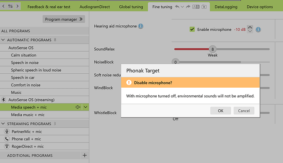Open the Feedback & real ear test tab

click(x=49, y=7)
